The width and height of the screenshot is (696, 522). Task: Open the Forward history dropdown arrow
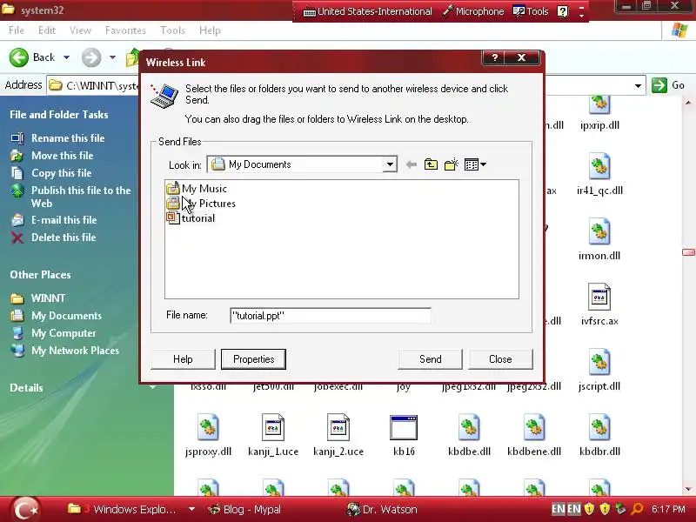[x=112, y=57]
